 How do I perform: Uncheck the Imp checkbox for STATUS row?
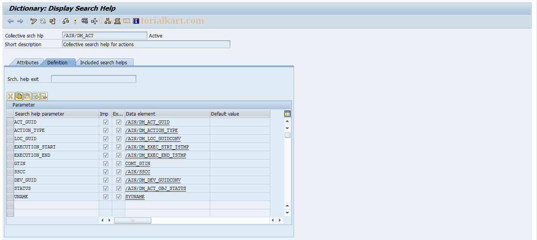106,188
